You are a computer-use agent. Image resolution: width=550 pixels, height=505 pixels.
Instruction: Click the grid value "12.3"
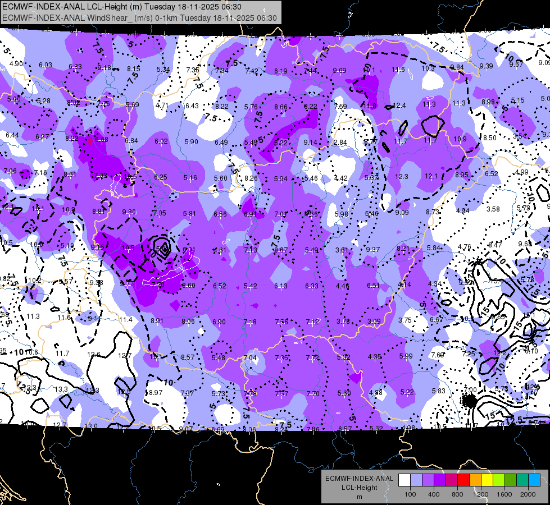click(401, 176)
